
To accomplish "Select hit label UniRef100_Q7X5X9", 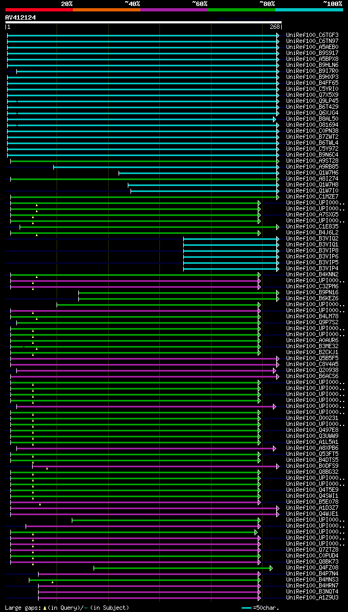I will 312,95.
